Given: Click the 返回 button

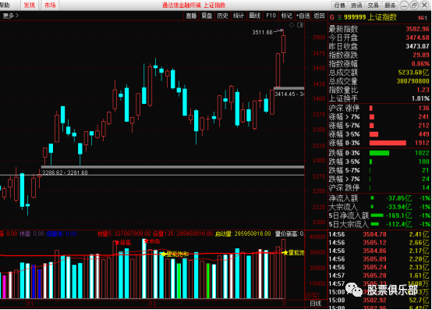Looking at the screenshot, I should [x=319, y=16].
